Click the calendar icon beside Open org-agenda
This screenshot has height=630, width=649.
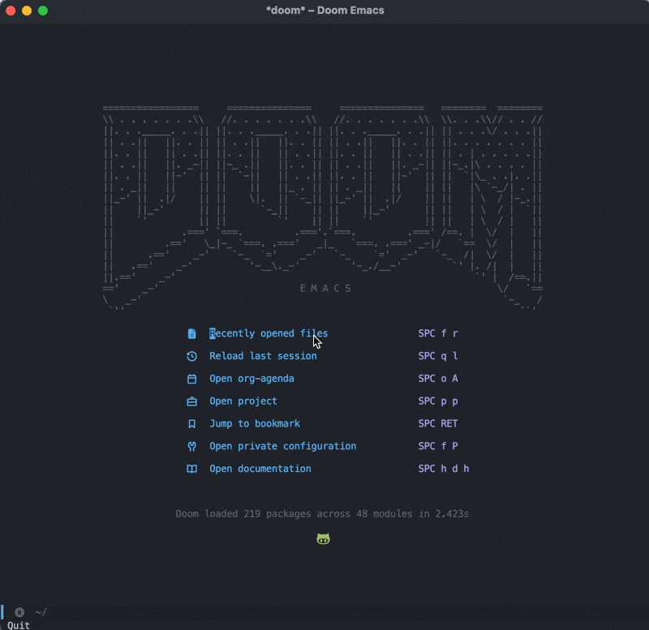pos(191,379)
